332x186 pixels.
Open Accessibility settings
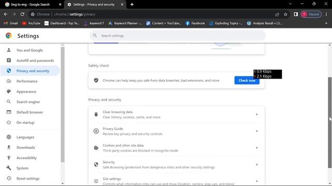tap(30, 158)
